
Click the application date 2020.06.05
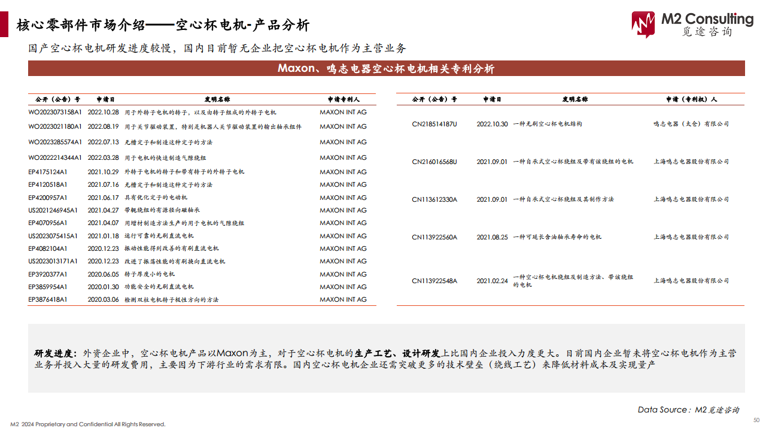[x=104, y=274]
